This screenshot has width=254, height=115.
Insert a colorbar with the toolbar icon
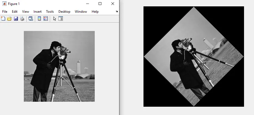(x=39, y=19)
